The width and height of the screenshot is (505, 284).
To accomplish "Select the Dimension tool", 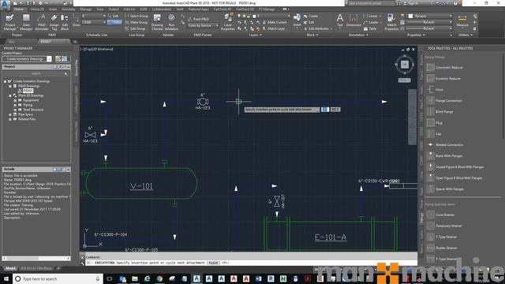I will click(353, 20).
